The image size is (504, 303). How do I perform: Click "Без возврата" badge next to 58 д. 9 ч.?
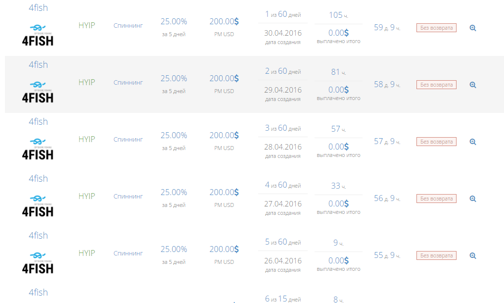(436, 85)
